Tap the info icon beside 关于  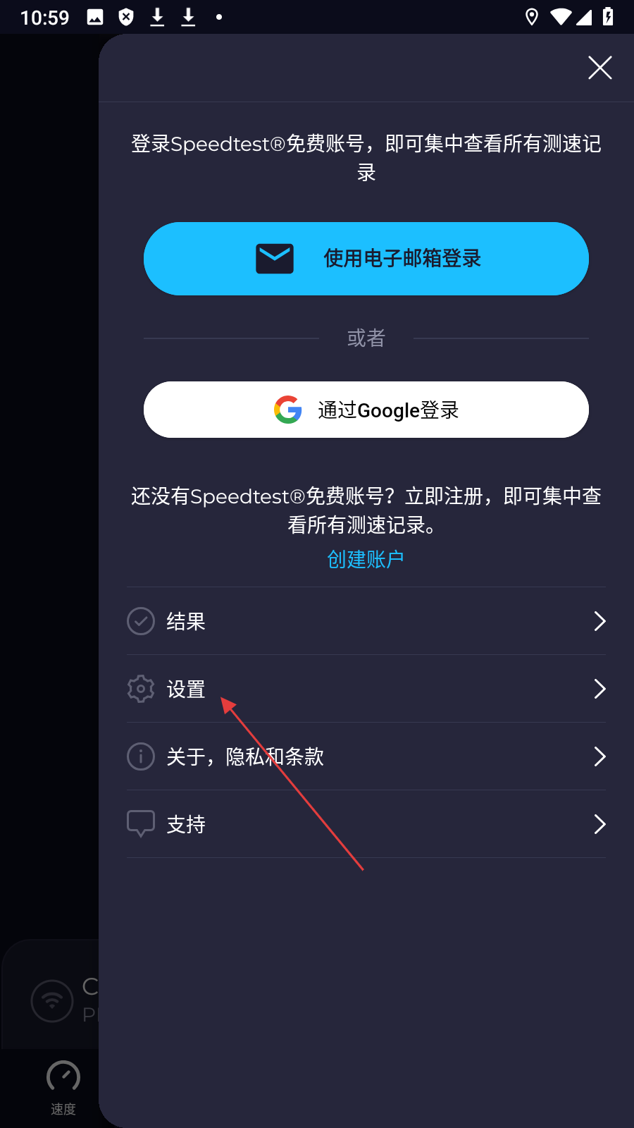pos(141,756)
